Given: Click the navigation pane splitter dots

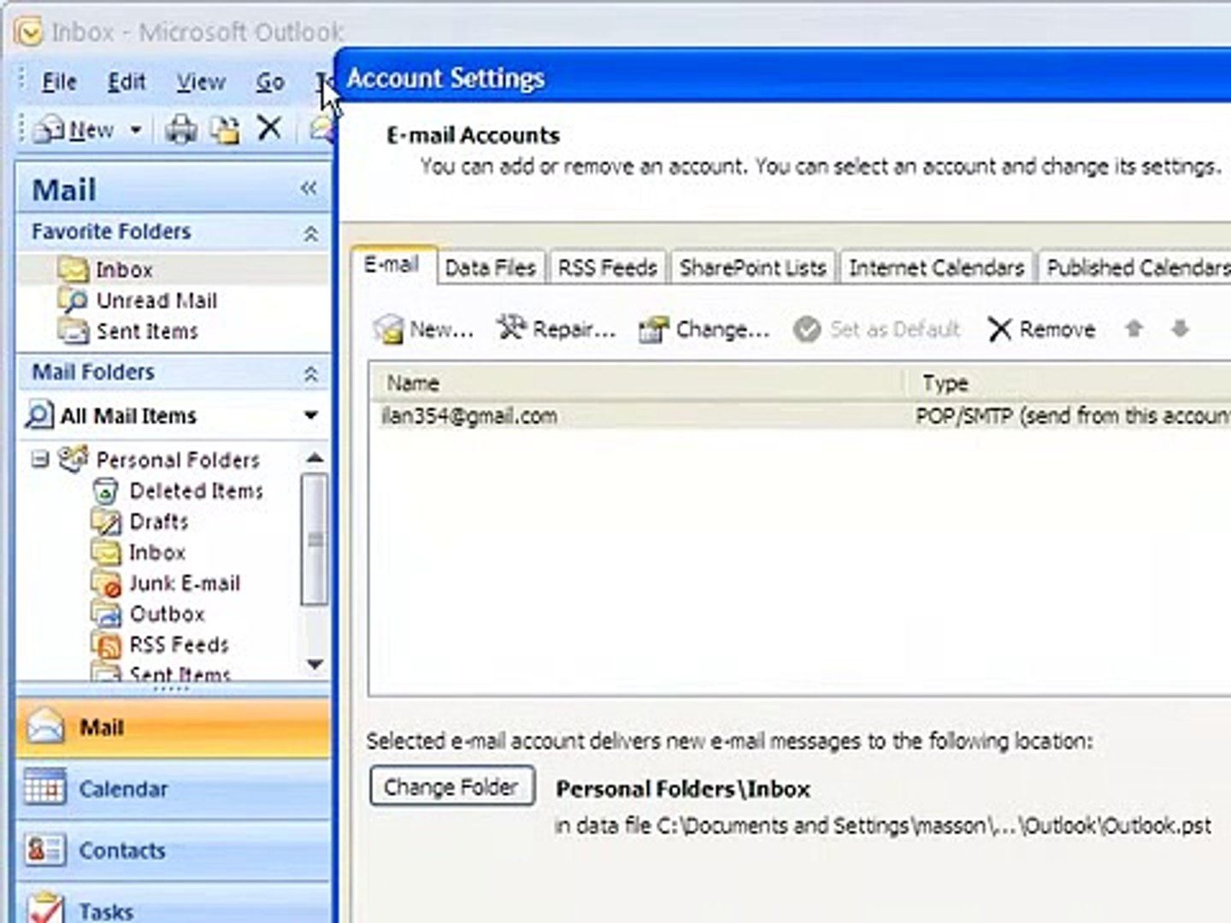Looking at the screenshot, I should 171,688.
